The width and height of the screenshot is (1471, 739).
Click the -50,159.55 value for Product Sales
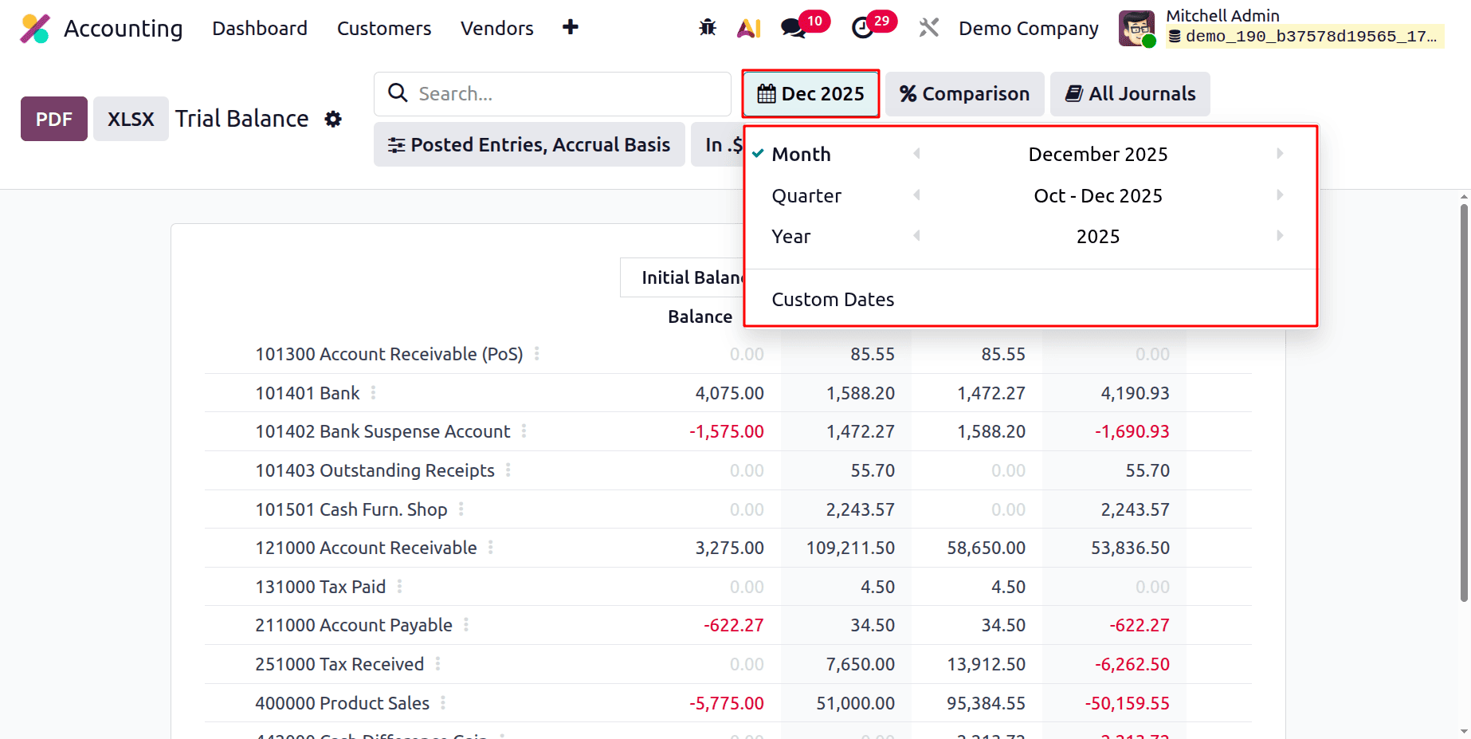click(x=1127, y=703)
